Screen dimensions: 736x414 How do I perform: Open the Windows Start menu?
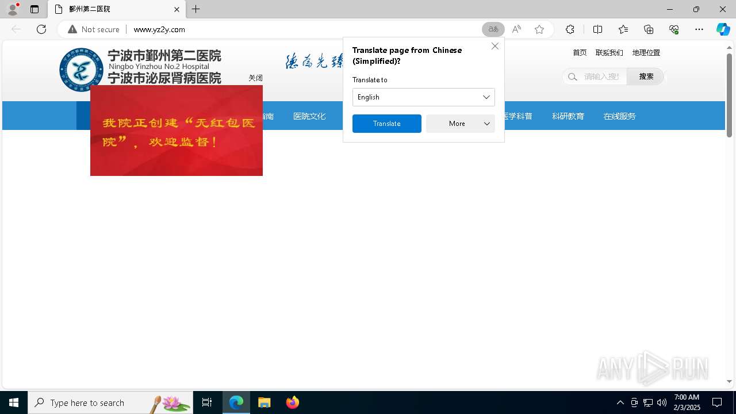point(14,402)
